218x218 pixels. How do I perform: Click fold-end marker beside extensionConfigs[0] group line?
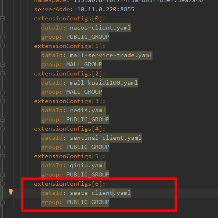pos(2,37)
